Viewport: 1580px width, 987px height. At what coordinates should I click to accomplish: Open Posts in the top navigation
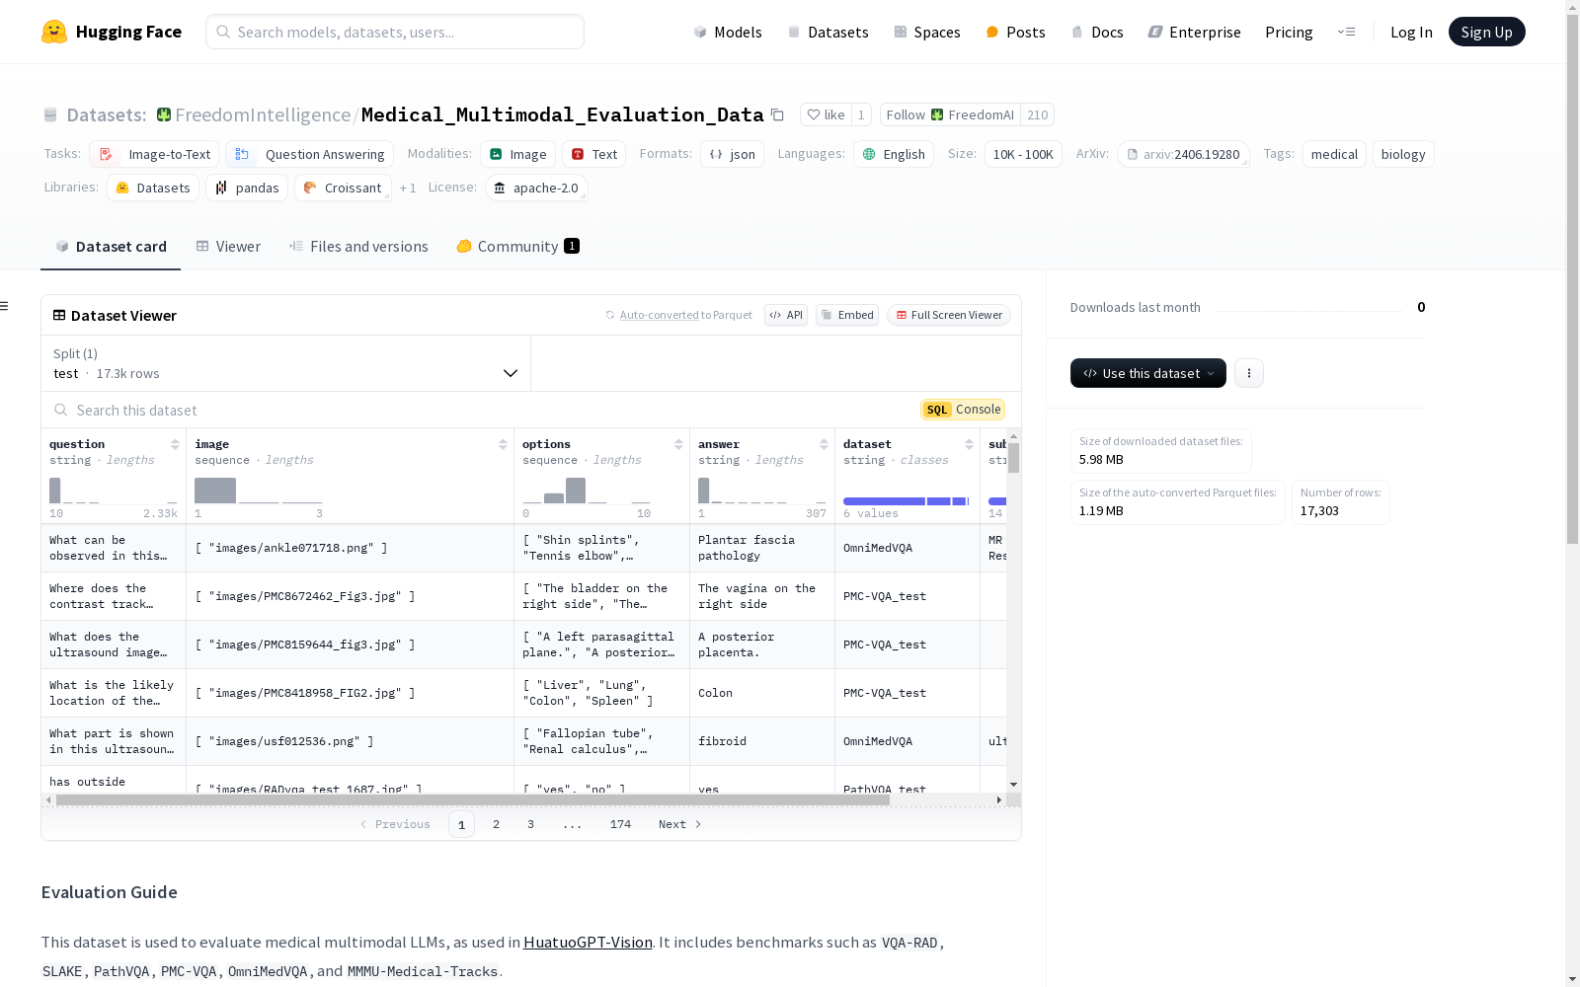(x=1015, y=32)
